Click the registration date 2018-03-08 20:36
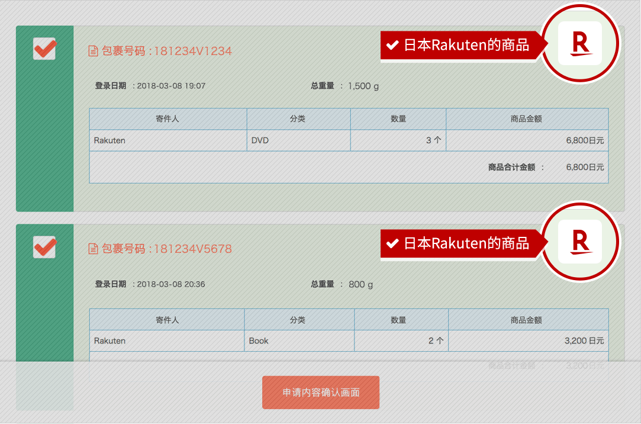Screen dimensions: 641x424 coord(171,284)
